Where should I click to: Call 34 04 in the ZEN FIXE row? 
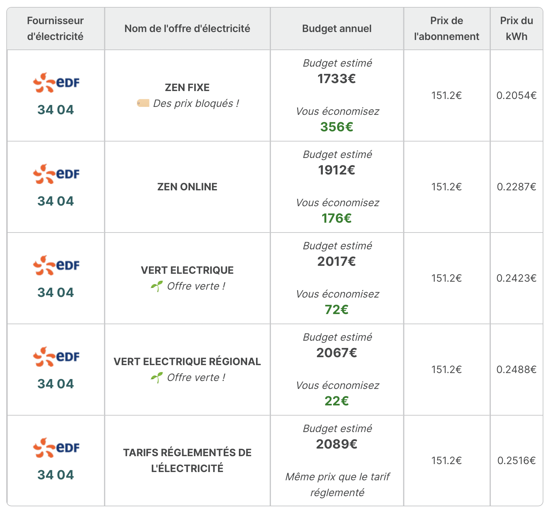tap(55, 110)
